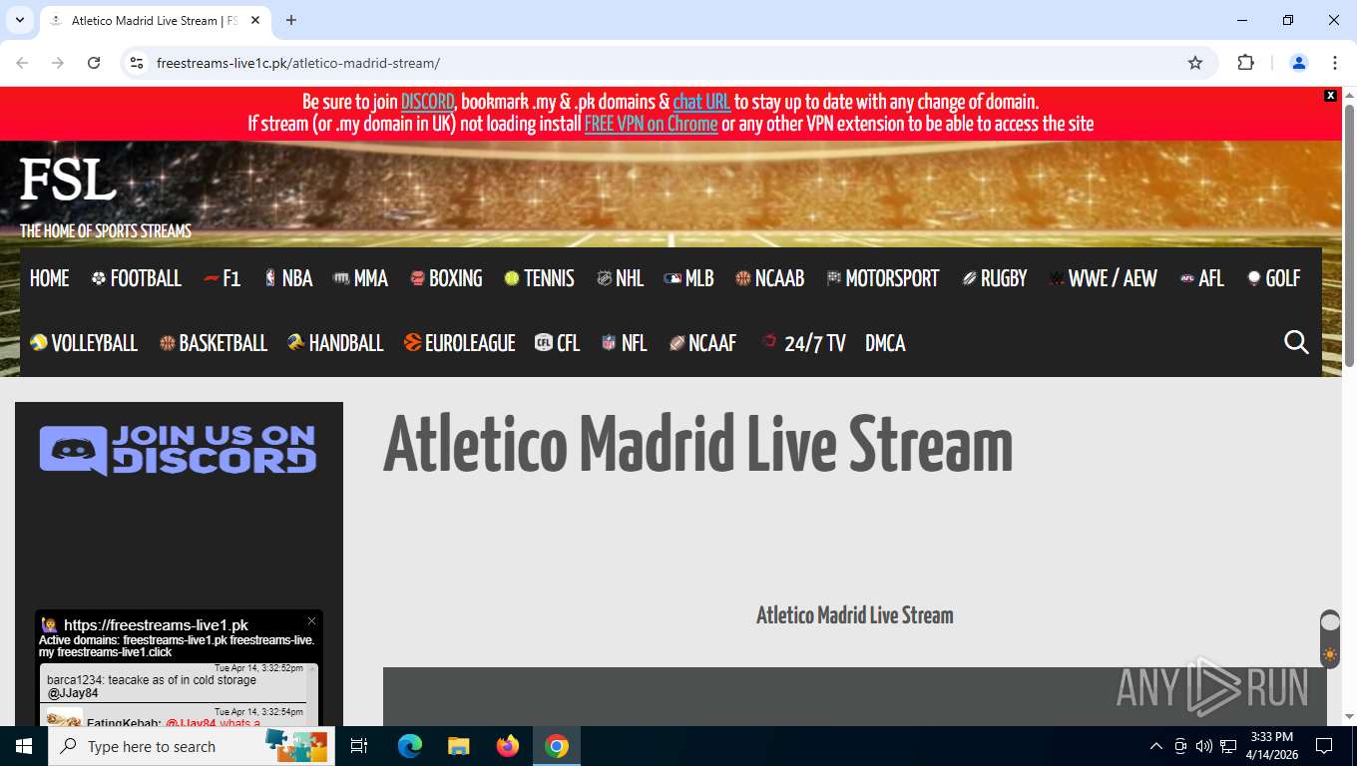Open the NFL streams section
Image resolution: width=1357 pixels, height=766 pixels.
pos(624,344)
